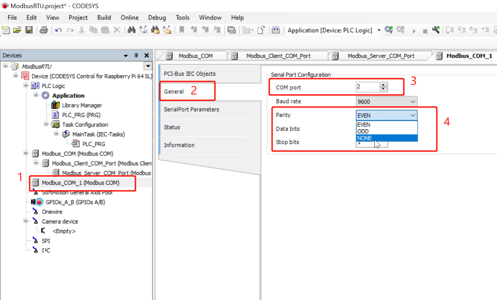Clear all bookmarks icon
Image resolution: width=497 pixels, height=300 pixels.
tap(216, 31)
